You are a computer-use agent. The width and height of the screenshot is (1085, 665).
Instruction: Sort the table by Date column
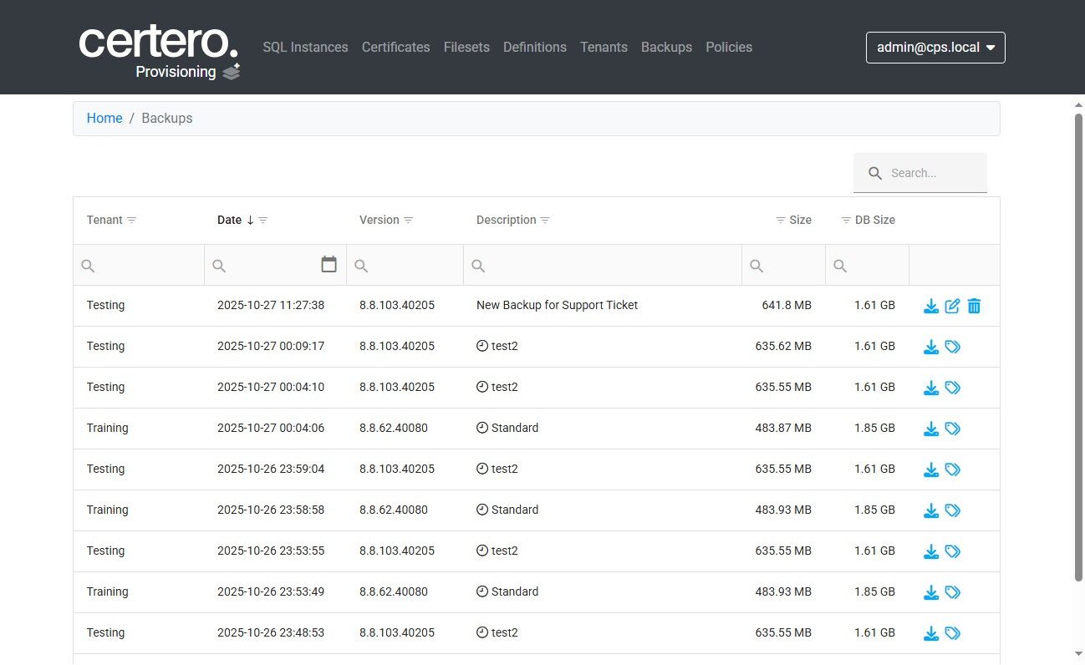(x=229, y=221)
